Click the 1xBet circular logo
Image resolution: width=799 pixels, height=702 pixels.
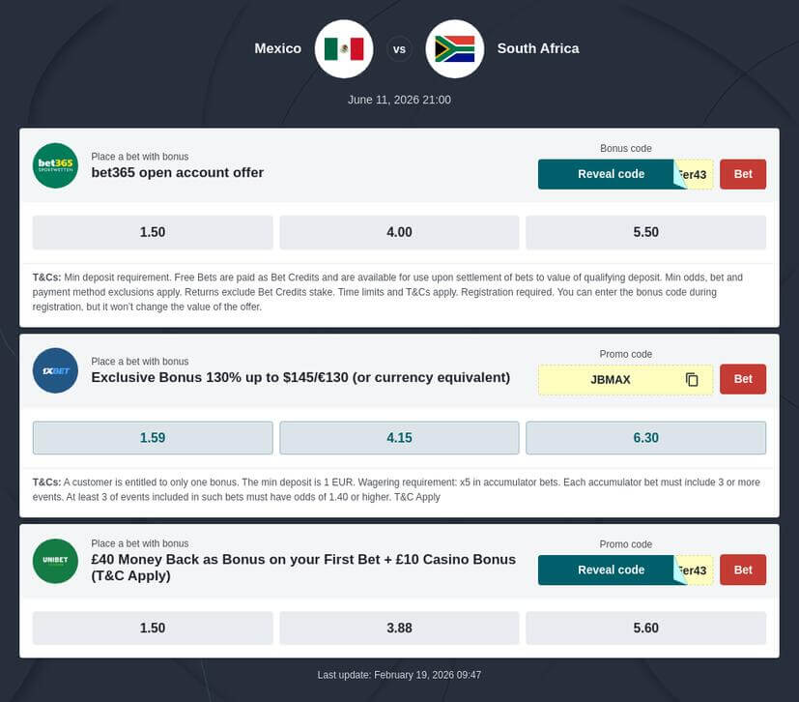coord(55,370)
